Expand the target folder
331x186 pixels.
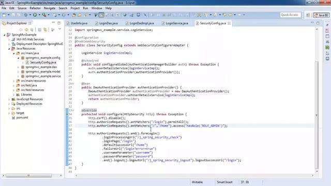pyautogui.click(x=9, y=113)
